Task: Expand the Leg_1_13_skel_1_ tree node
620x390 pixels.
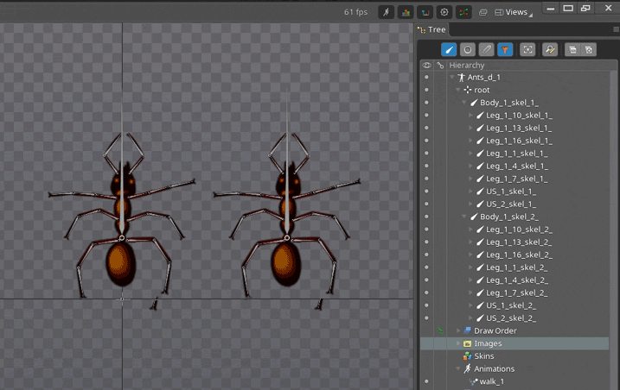Action: pos(471,128)
